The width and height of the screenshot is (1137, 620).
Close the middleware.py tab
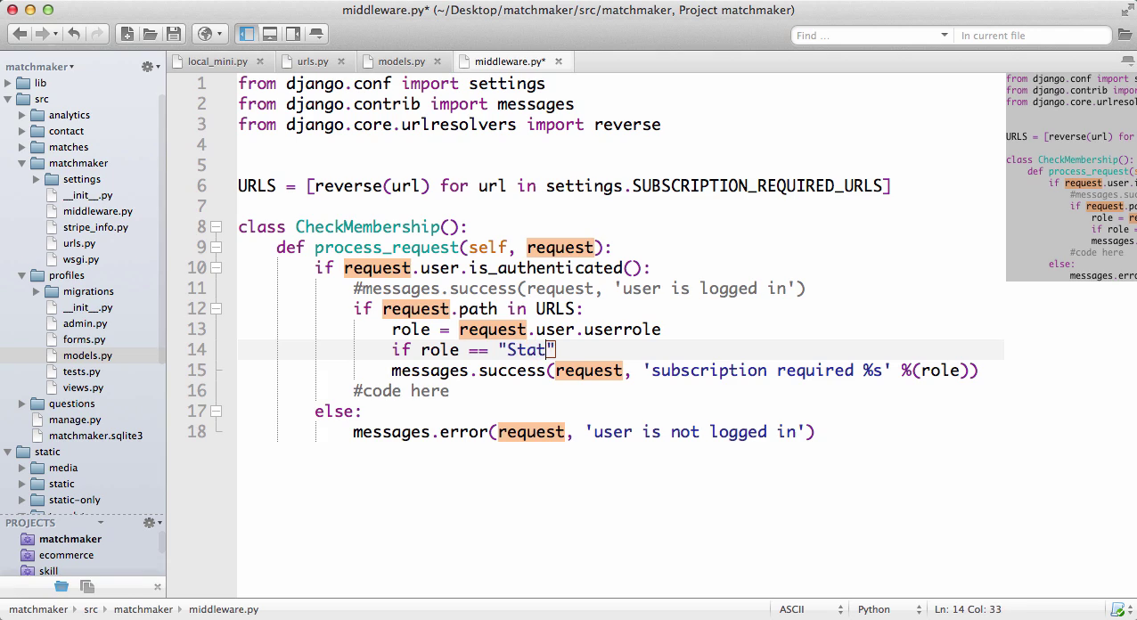coord(559,61)
